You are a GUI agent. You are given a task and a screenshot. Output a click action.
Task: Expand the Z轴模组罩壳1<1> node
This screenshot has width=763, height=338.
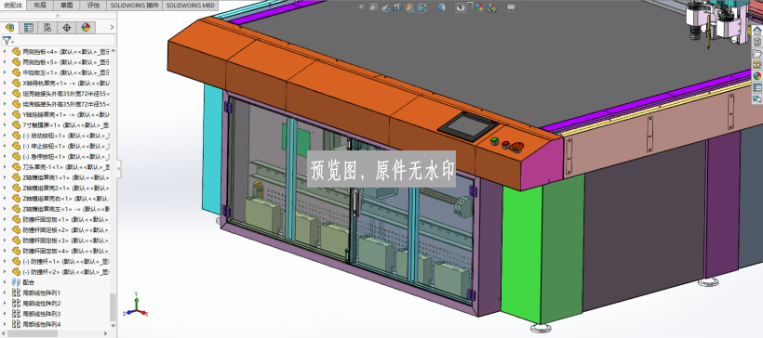click(x=5, y=177)
